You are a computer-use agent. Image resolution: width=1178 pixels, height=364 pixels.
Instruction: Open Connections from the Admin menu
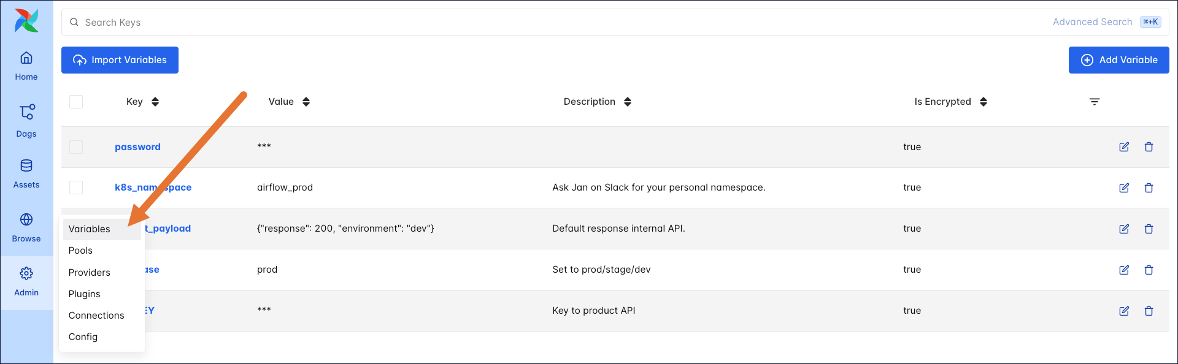[x=96, y=315]
